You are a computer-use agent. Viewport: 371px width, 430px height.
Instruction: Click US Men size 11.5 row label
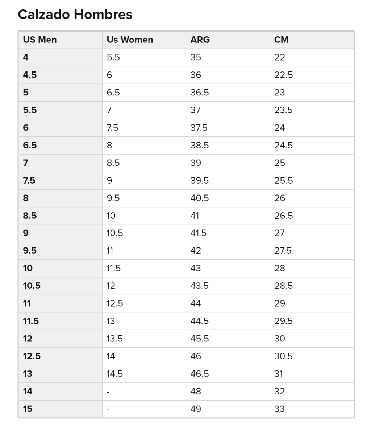pyautogui.click(x=31, y=321)
